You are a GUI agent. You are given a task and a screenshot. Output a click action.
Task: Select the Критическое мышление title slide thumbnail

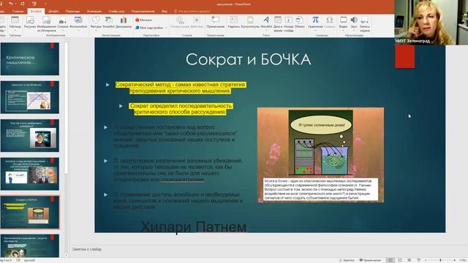click(x=30, y=58)
